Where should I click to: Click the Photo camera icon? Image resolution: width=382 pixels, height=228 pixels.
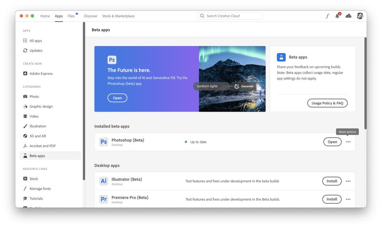pyautogui.click(x=25, y=96)
